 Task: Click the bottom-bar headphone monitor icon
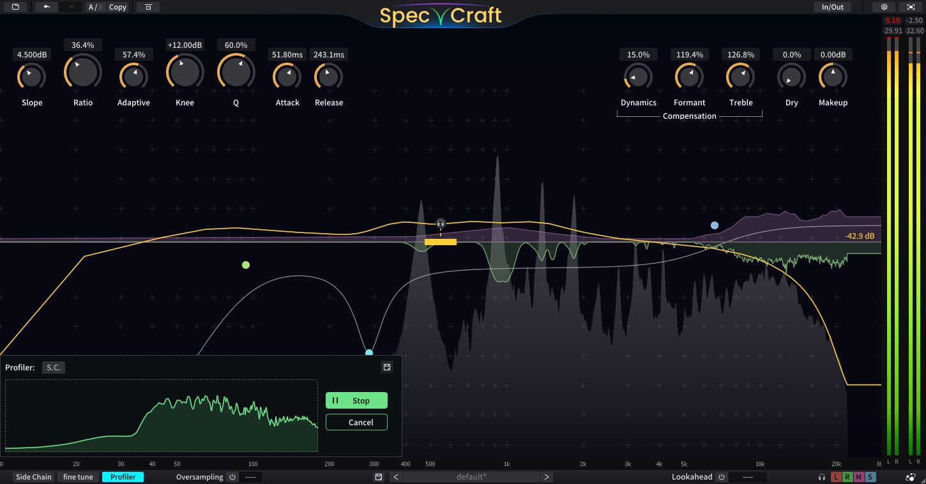pyautogui.click(x=822, y=477)
